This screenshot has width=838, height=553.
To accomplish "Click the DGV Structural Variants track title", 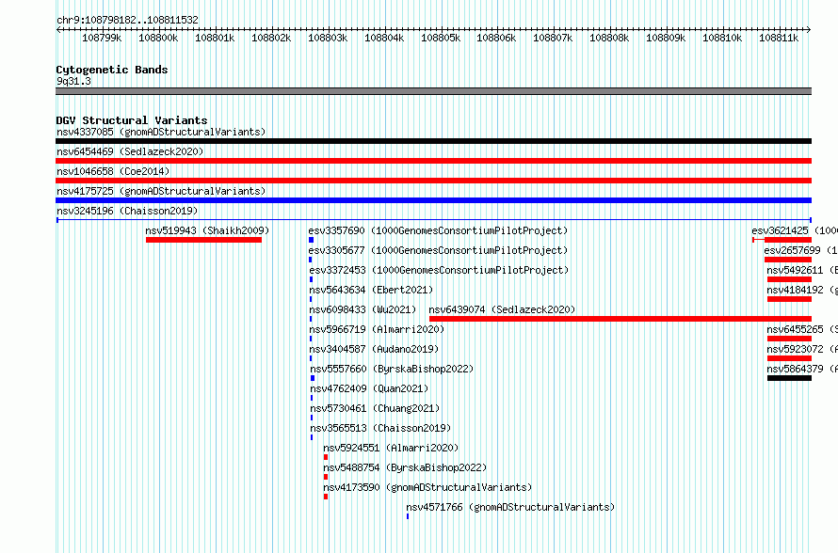I will (132, 120).
